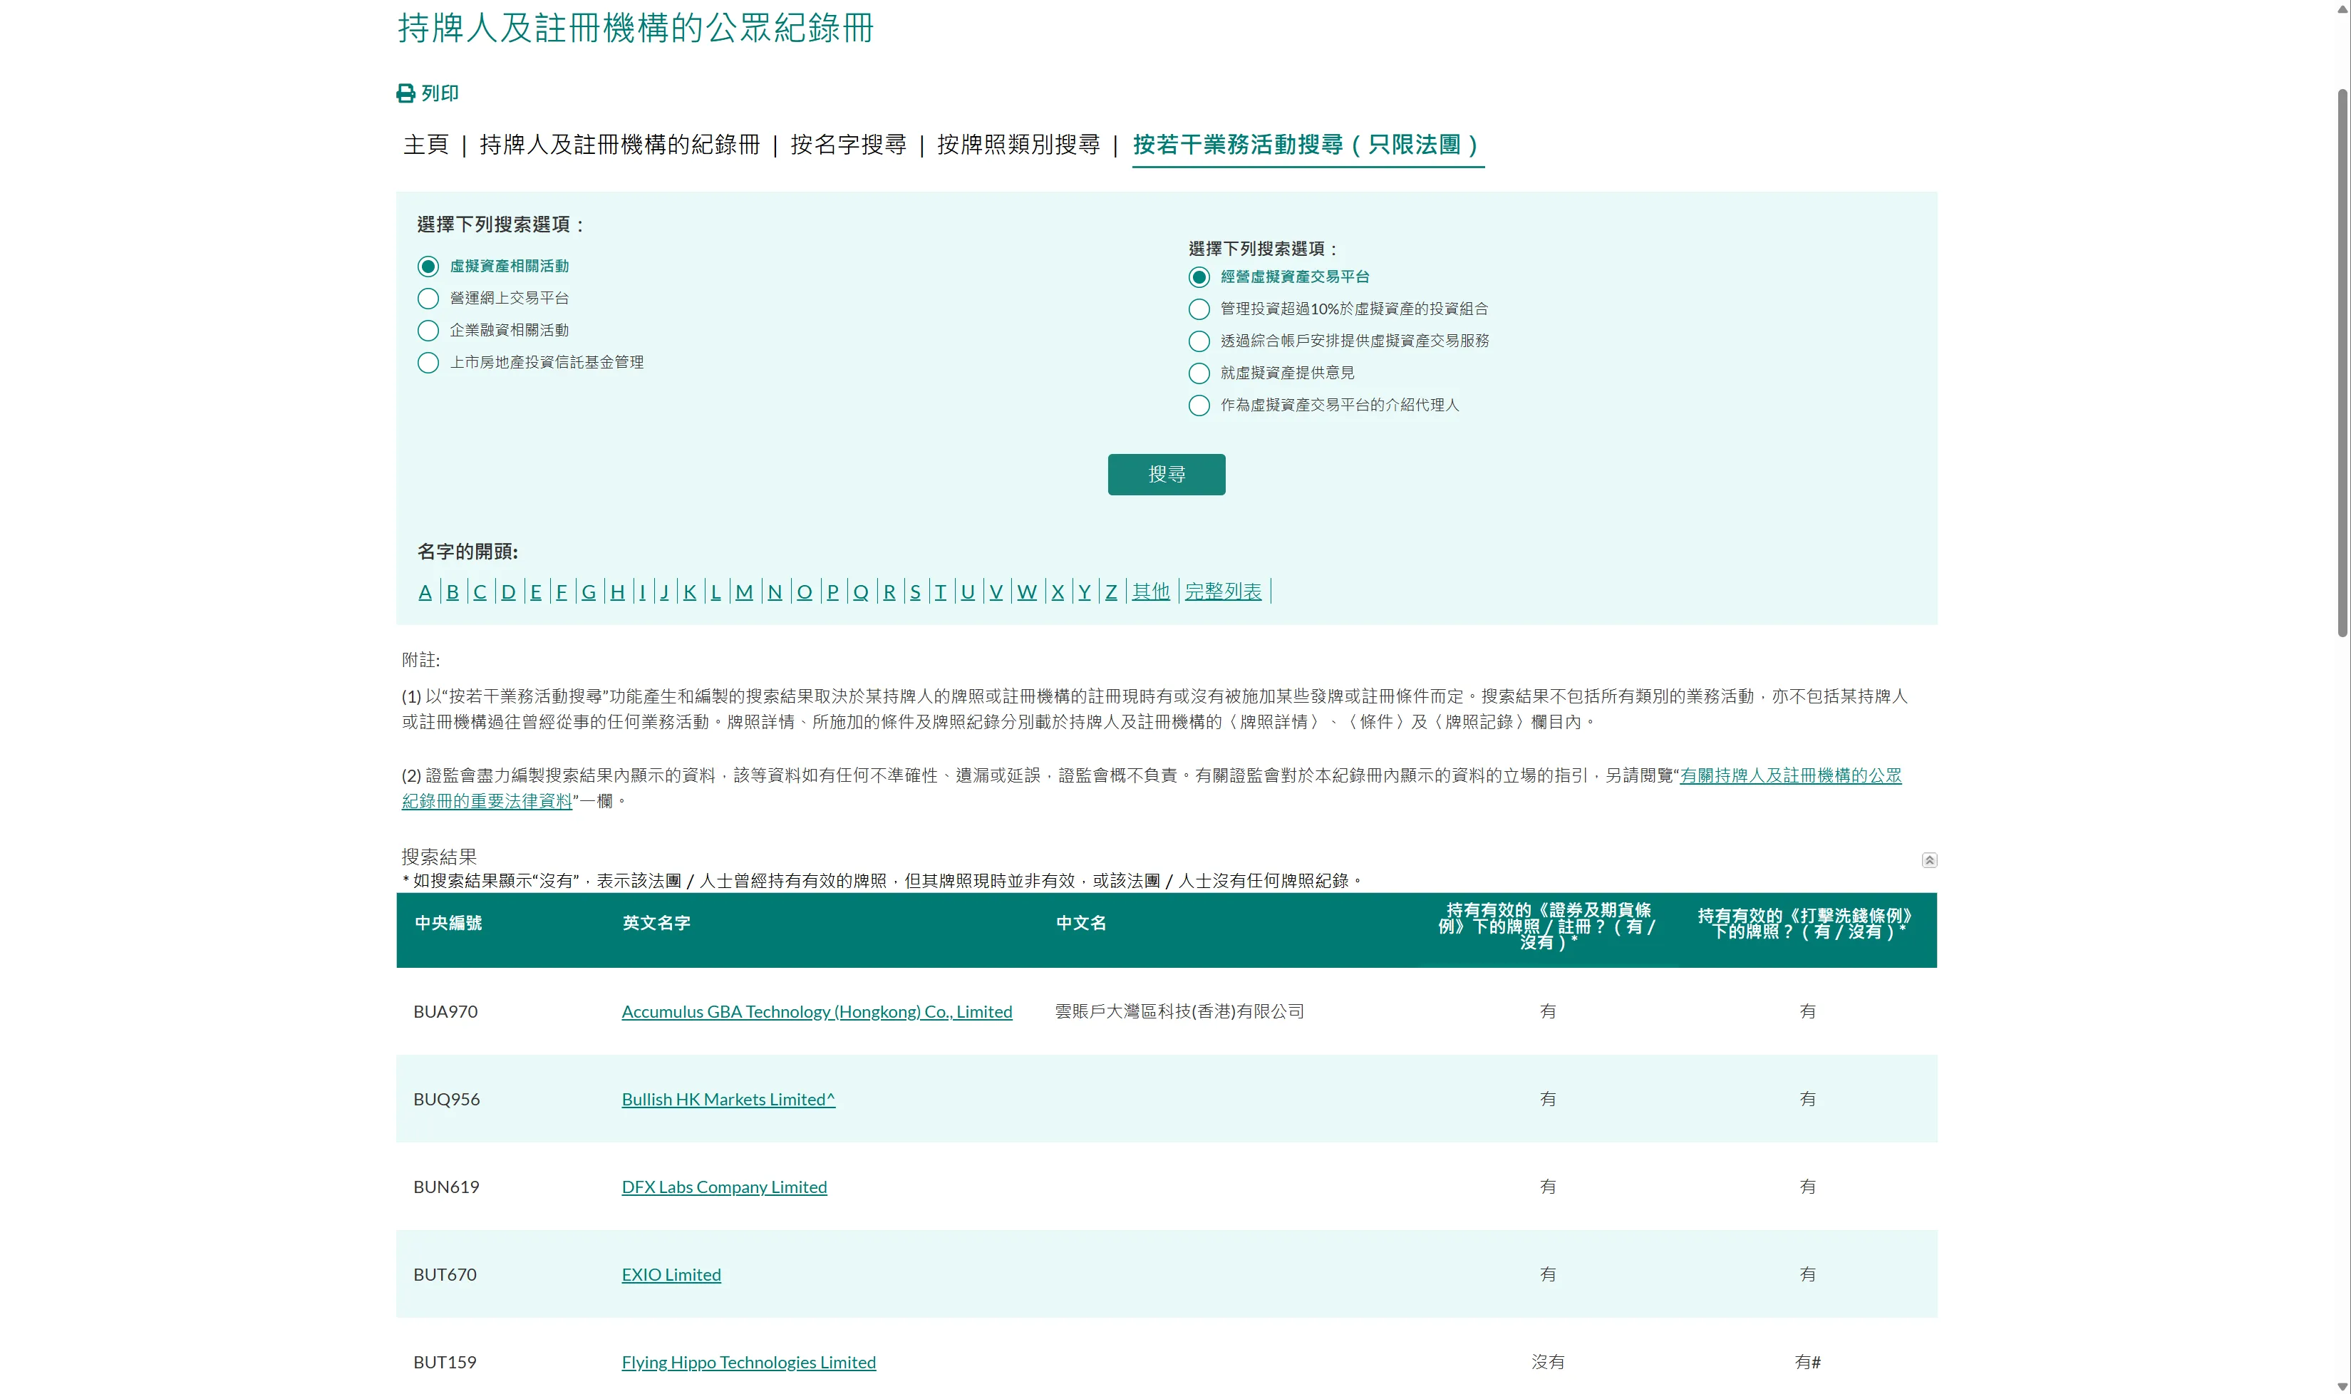Select 上市房地產投資信託基金管理 radio option

(428, 363)
